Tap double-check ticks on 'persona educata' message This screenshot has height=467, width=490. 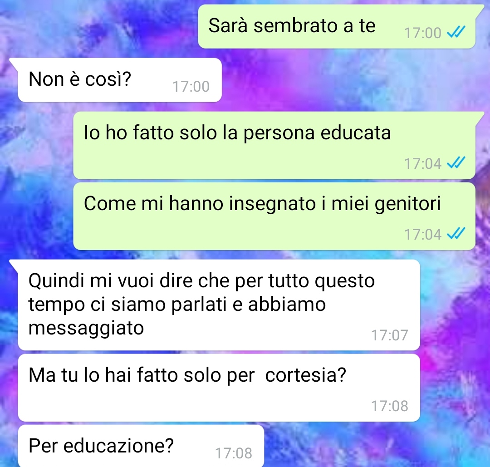pos(456,162)
